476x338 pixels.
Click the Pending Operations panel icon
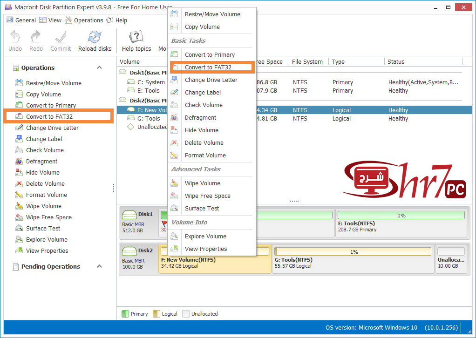15,267
